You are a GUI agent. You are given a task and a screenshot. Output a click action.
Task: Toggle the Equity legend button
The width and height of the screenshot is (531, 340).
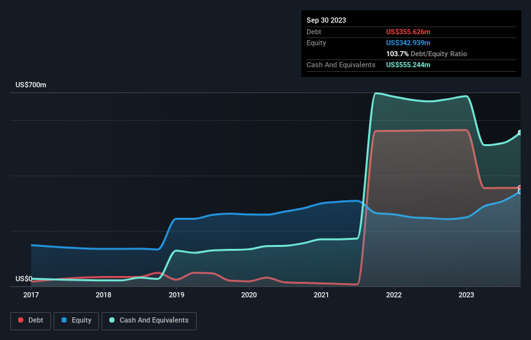pos(76,321)
